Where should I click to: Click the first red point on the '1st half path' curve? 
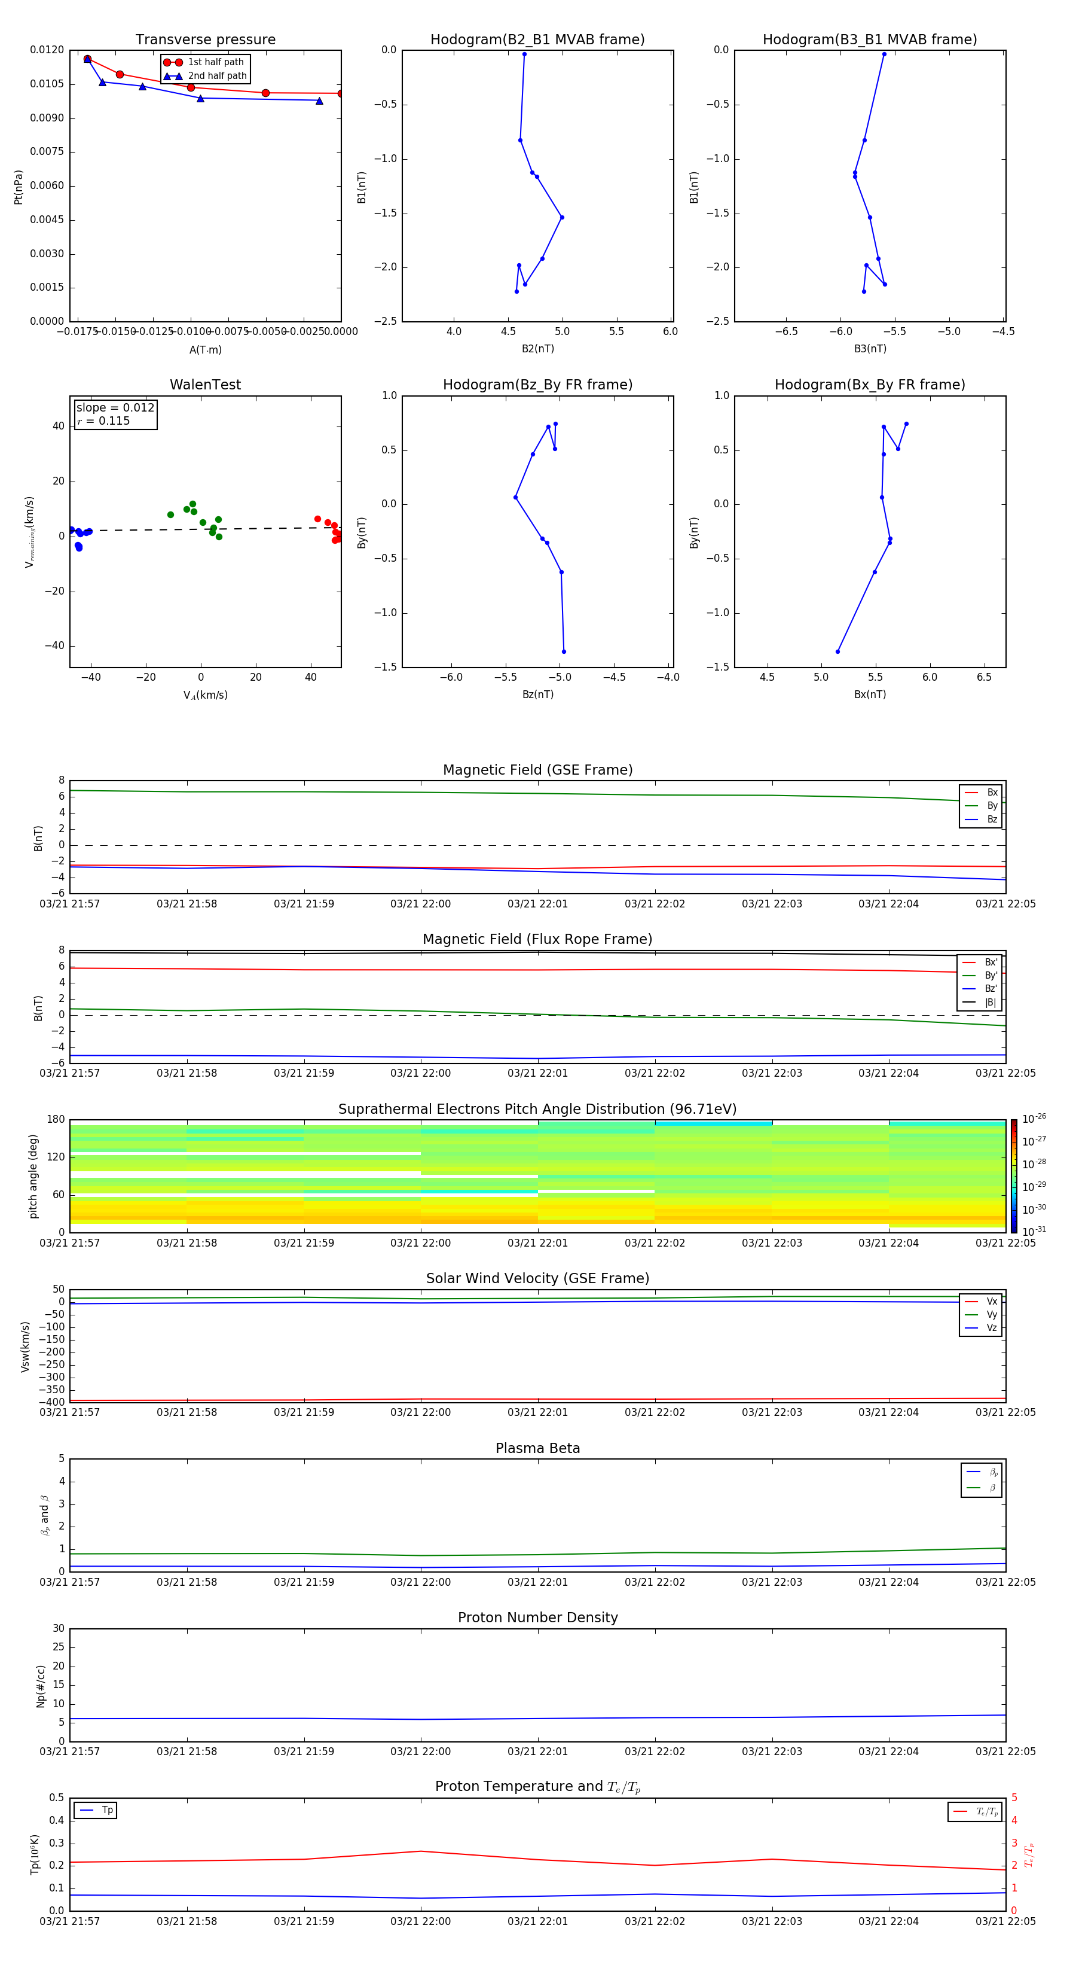pyautogui.click(x=87, y=59)
